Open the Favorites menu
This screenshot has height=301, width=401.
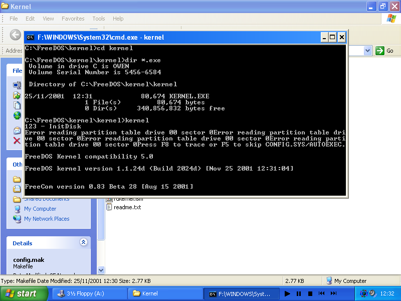coord(73,19)
